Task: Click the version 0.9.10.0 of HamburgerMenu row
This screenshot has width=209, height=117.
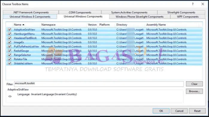Action: tap(92, 34)
